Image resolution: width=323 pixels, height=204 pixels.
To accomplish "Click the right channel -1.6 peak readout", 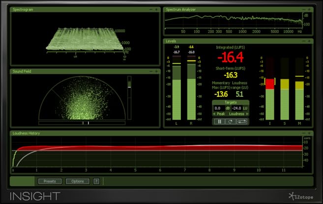I will pos(191,47).
